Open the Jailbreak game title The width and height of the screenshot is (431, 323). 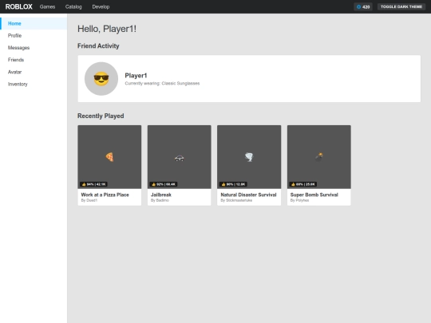point(160,195)
